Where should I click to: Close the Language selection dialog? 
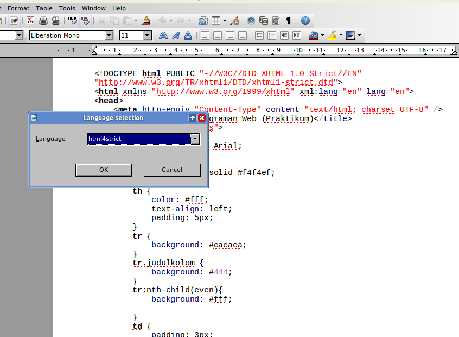pos(202,118)
